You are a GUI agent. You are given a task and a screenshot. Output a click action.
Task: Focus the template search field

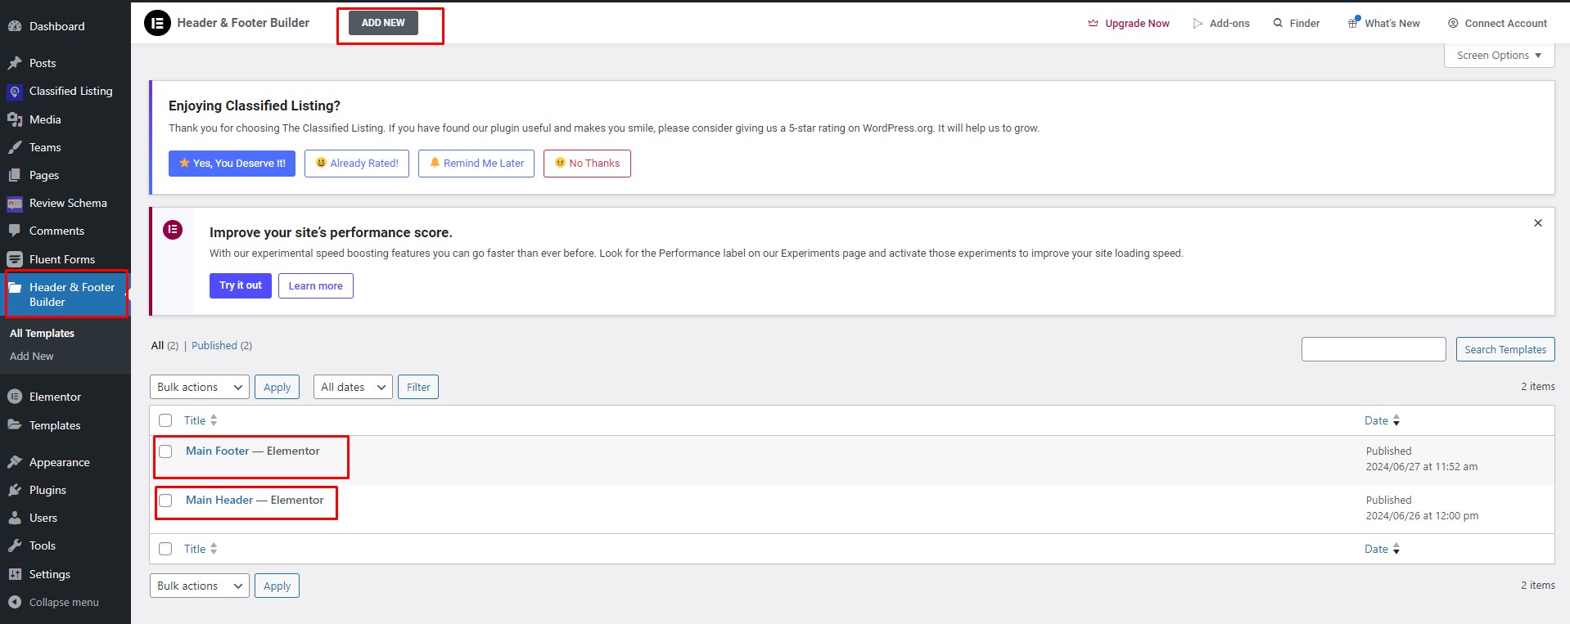(x=1374, y=349)
